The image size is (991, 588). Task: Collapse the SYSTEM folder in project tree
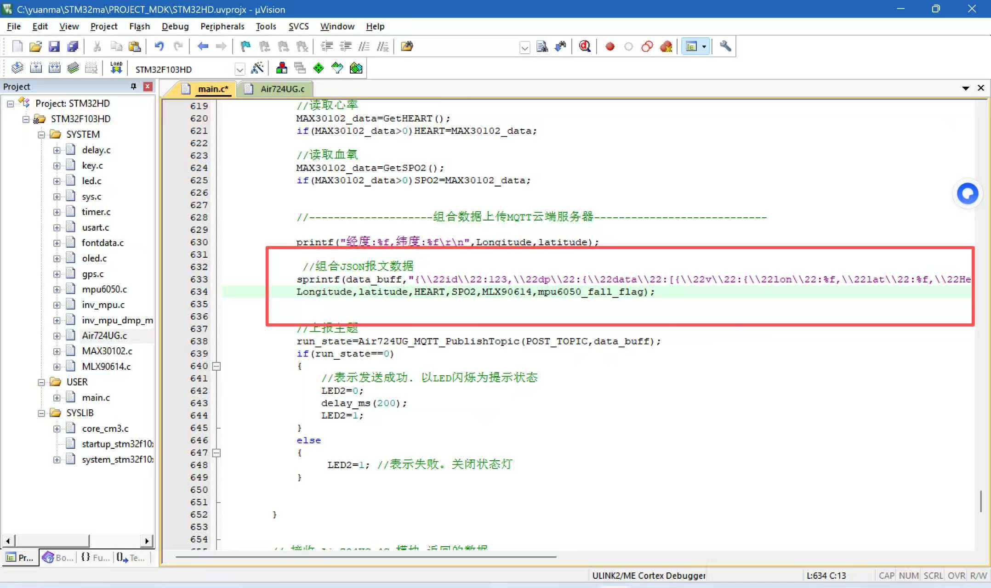click(x=41, y=135)
